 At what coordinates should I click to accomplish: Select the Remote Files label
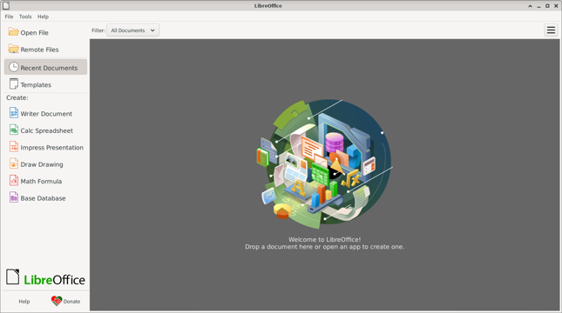39,50
